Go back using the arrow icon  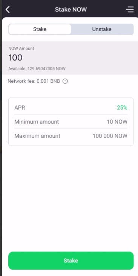8,9
